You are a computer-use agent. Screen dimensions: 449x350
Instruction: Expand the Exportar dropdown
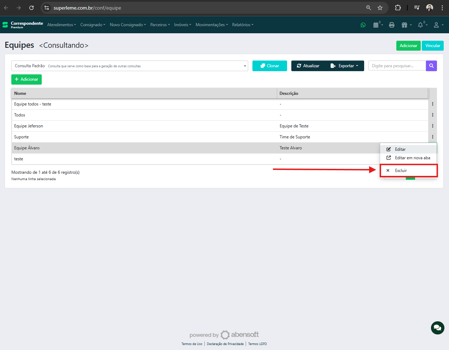[344, 66]
